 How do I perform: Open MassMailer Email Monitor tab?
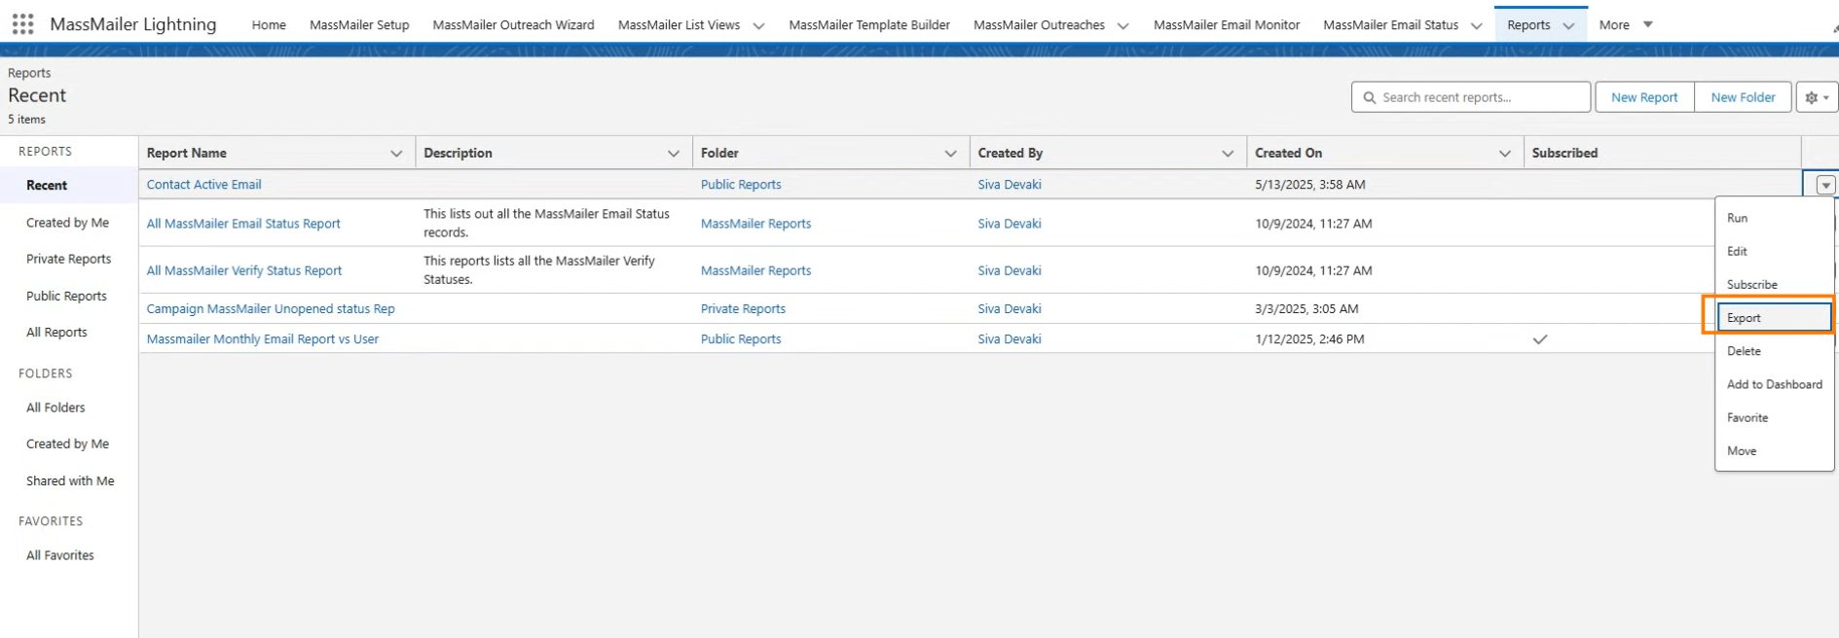[x=1227, y=25]
